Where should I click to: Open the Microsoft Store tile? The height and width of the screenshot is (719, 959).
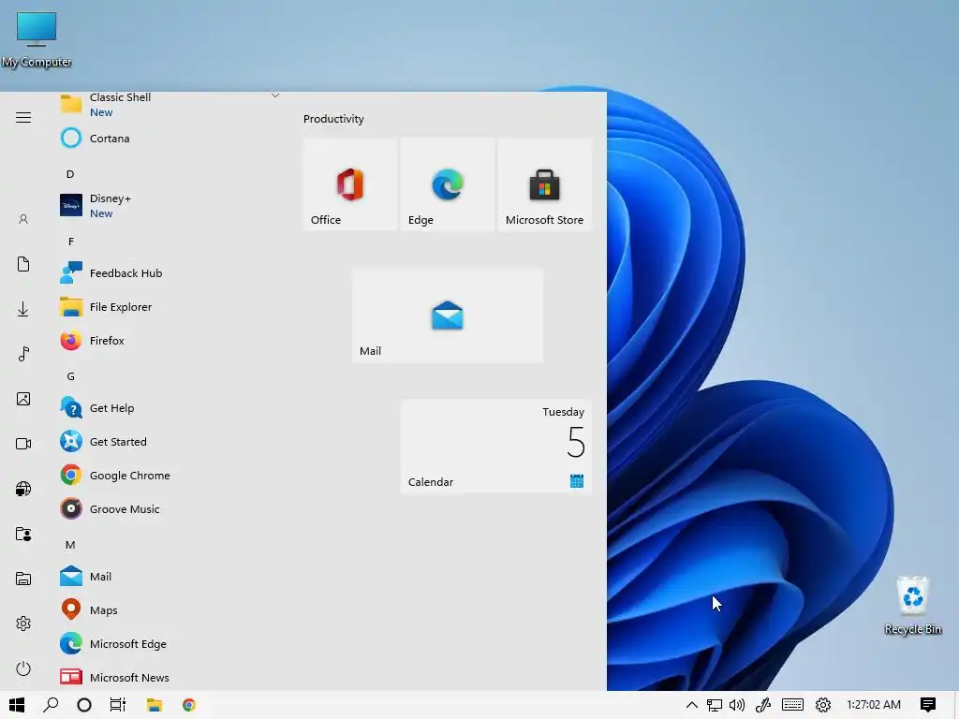[x=544, y=184]
